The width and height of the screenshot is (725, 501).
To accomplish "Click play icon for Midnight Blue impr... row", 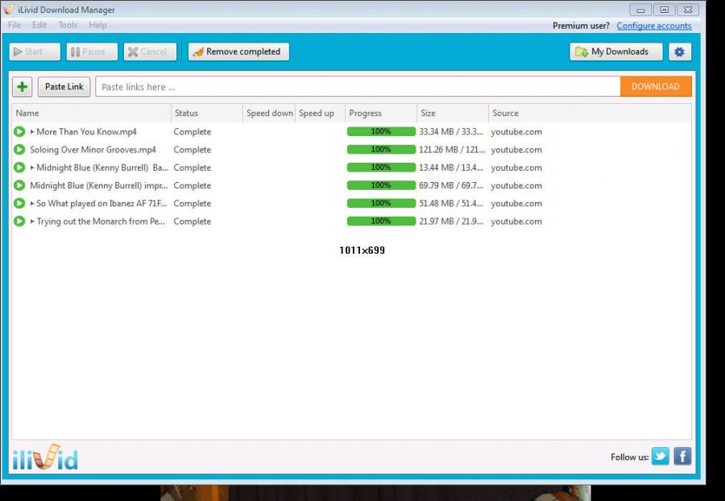I will [x=19, y=185].
